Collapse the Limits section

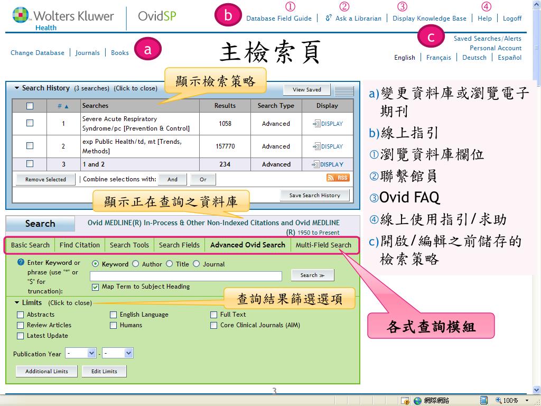[x=16, y=302]
